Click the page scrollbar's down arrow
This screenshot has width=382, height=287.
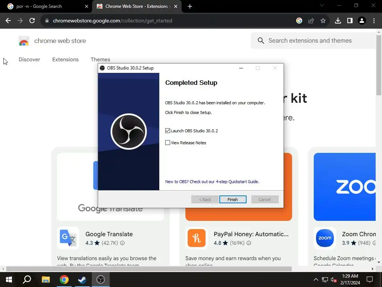(379, 262)
